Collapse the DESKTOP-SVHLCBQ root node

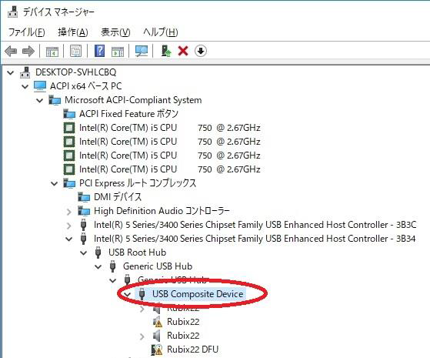(x=11, y=72)
